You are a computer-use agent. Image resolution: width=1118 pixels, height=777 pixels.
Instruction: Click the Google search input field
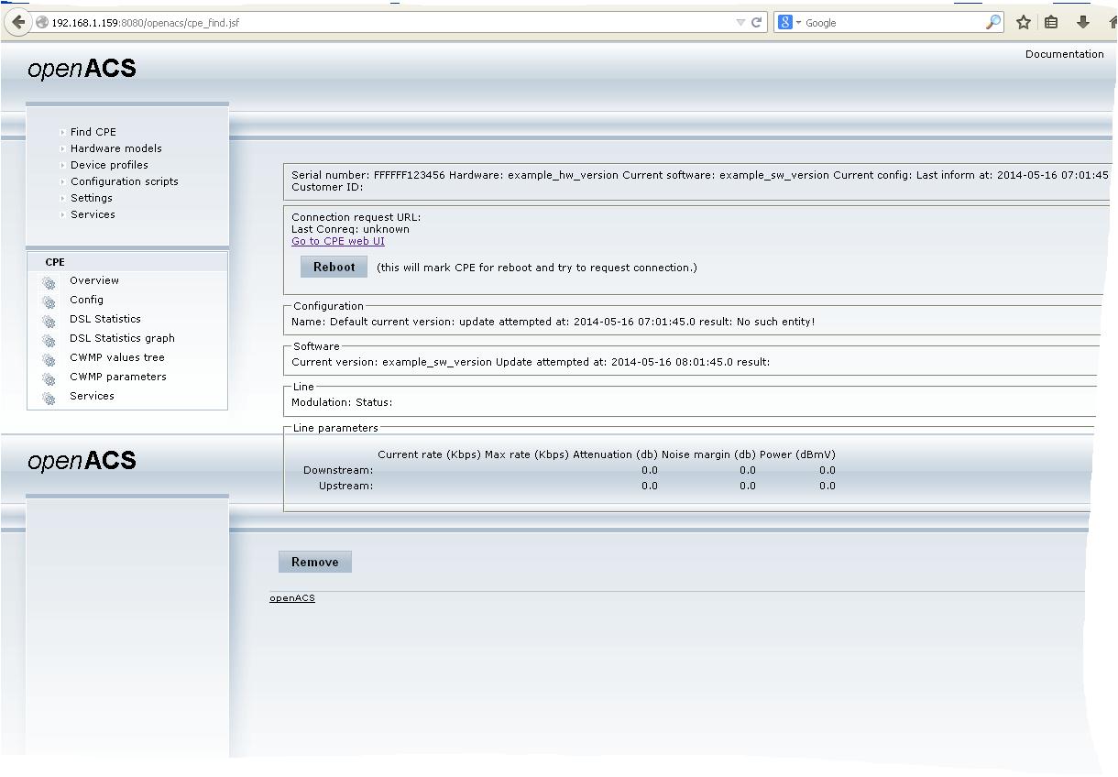[889, 23]
